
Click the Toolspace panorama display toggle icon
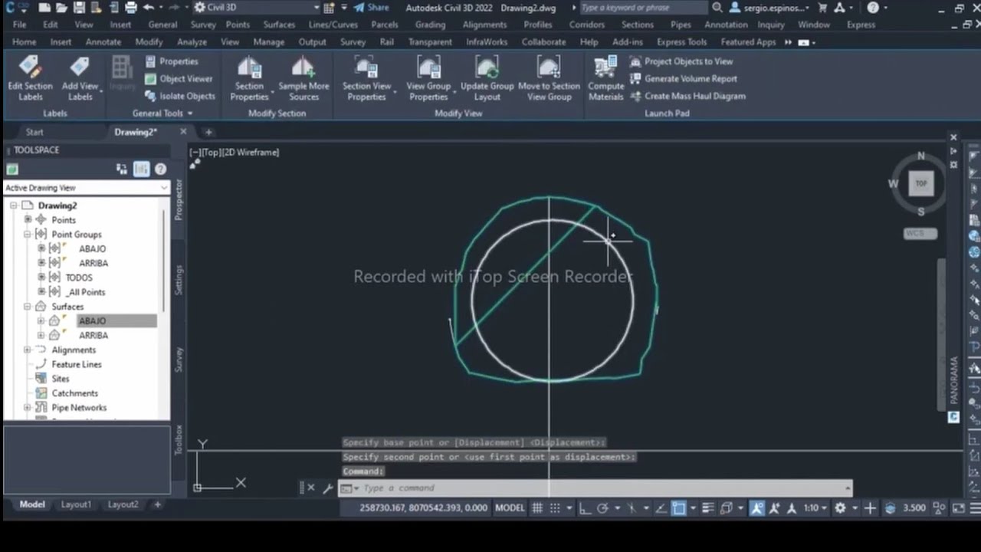click(141, 169)
